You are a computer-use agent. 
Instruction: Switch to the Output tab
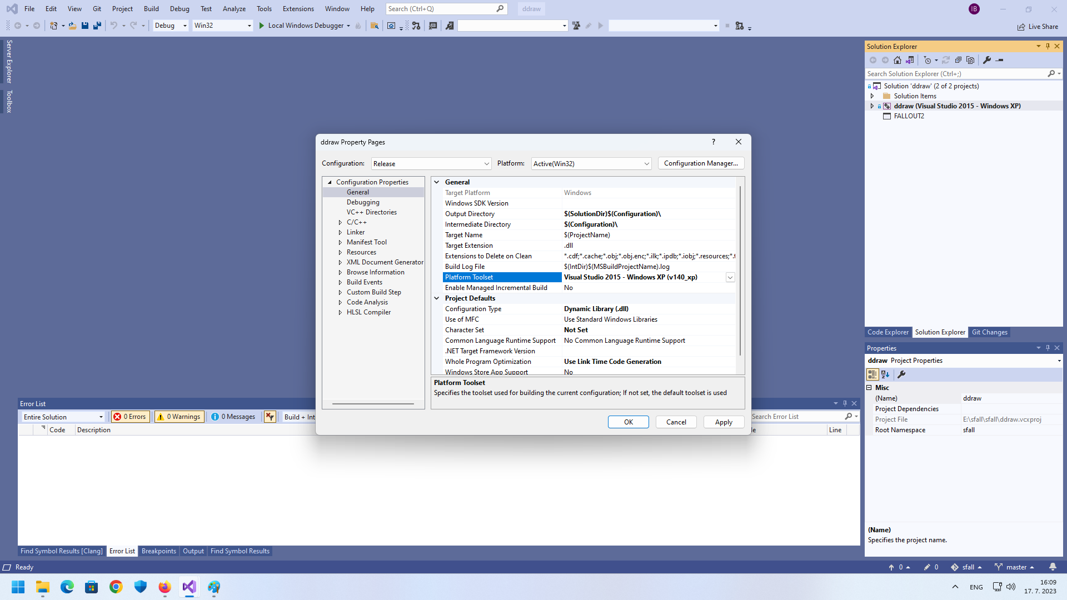(x=193, y=551)
